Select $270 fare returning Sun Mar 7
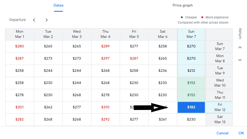This screenshot has height=139, width=247. point(191,46)
